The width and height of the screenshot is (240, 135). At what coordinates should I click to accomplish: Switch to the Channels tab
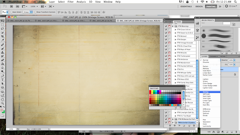(x=214, y=56)
